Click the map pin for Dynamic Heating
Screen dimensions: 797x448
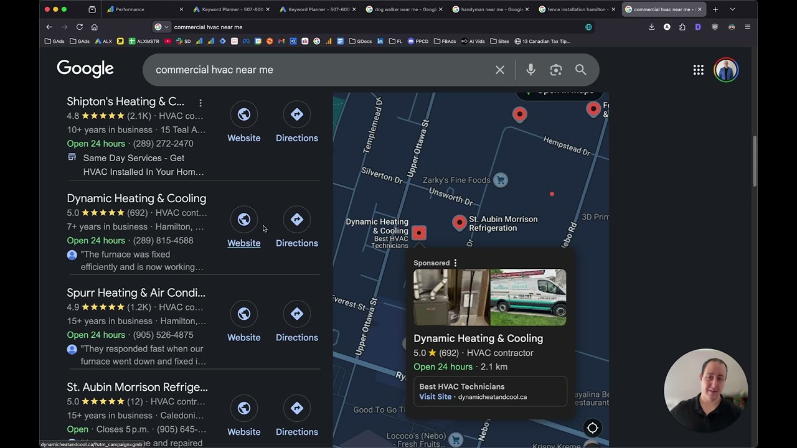point(419,233)
